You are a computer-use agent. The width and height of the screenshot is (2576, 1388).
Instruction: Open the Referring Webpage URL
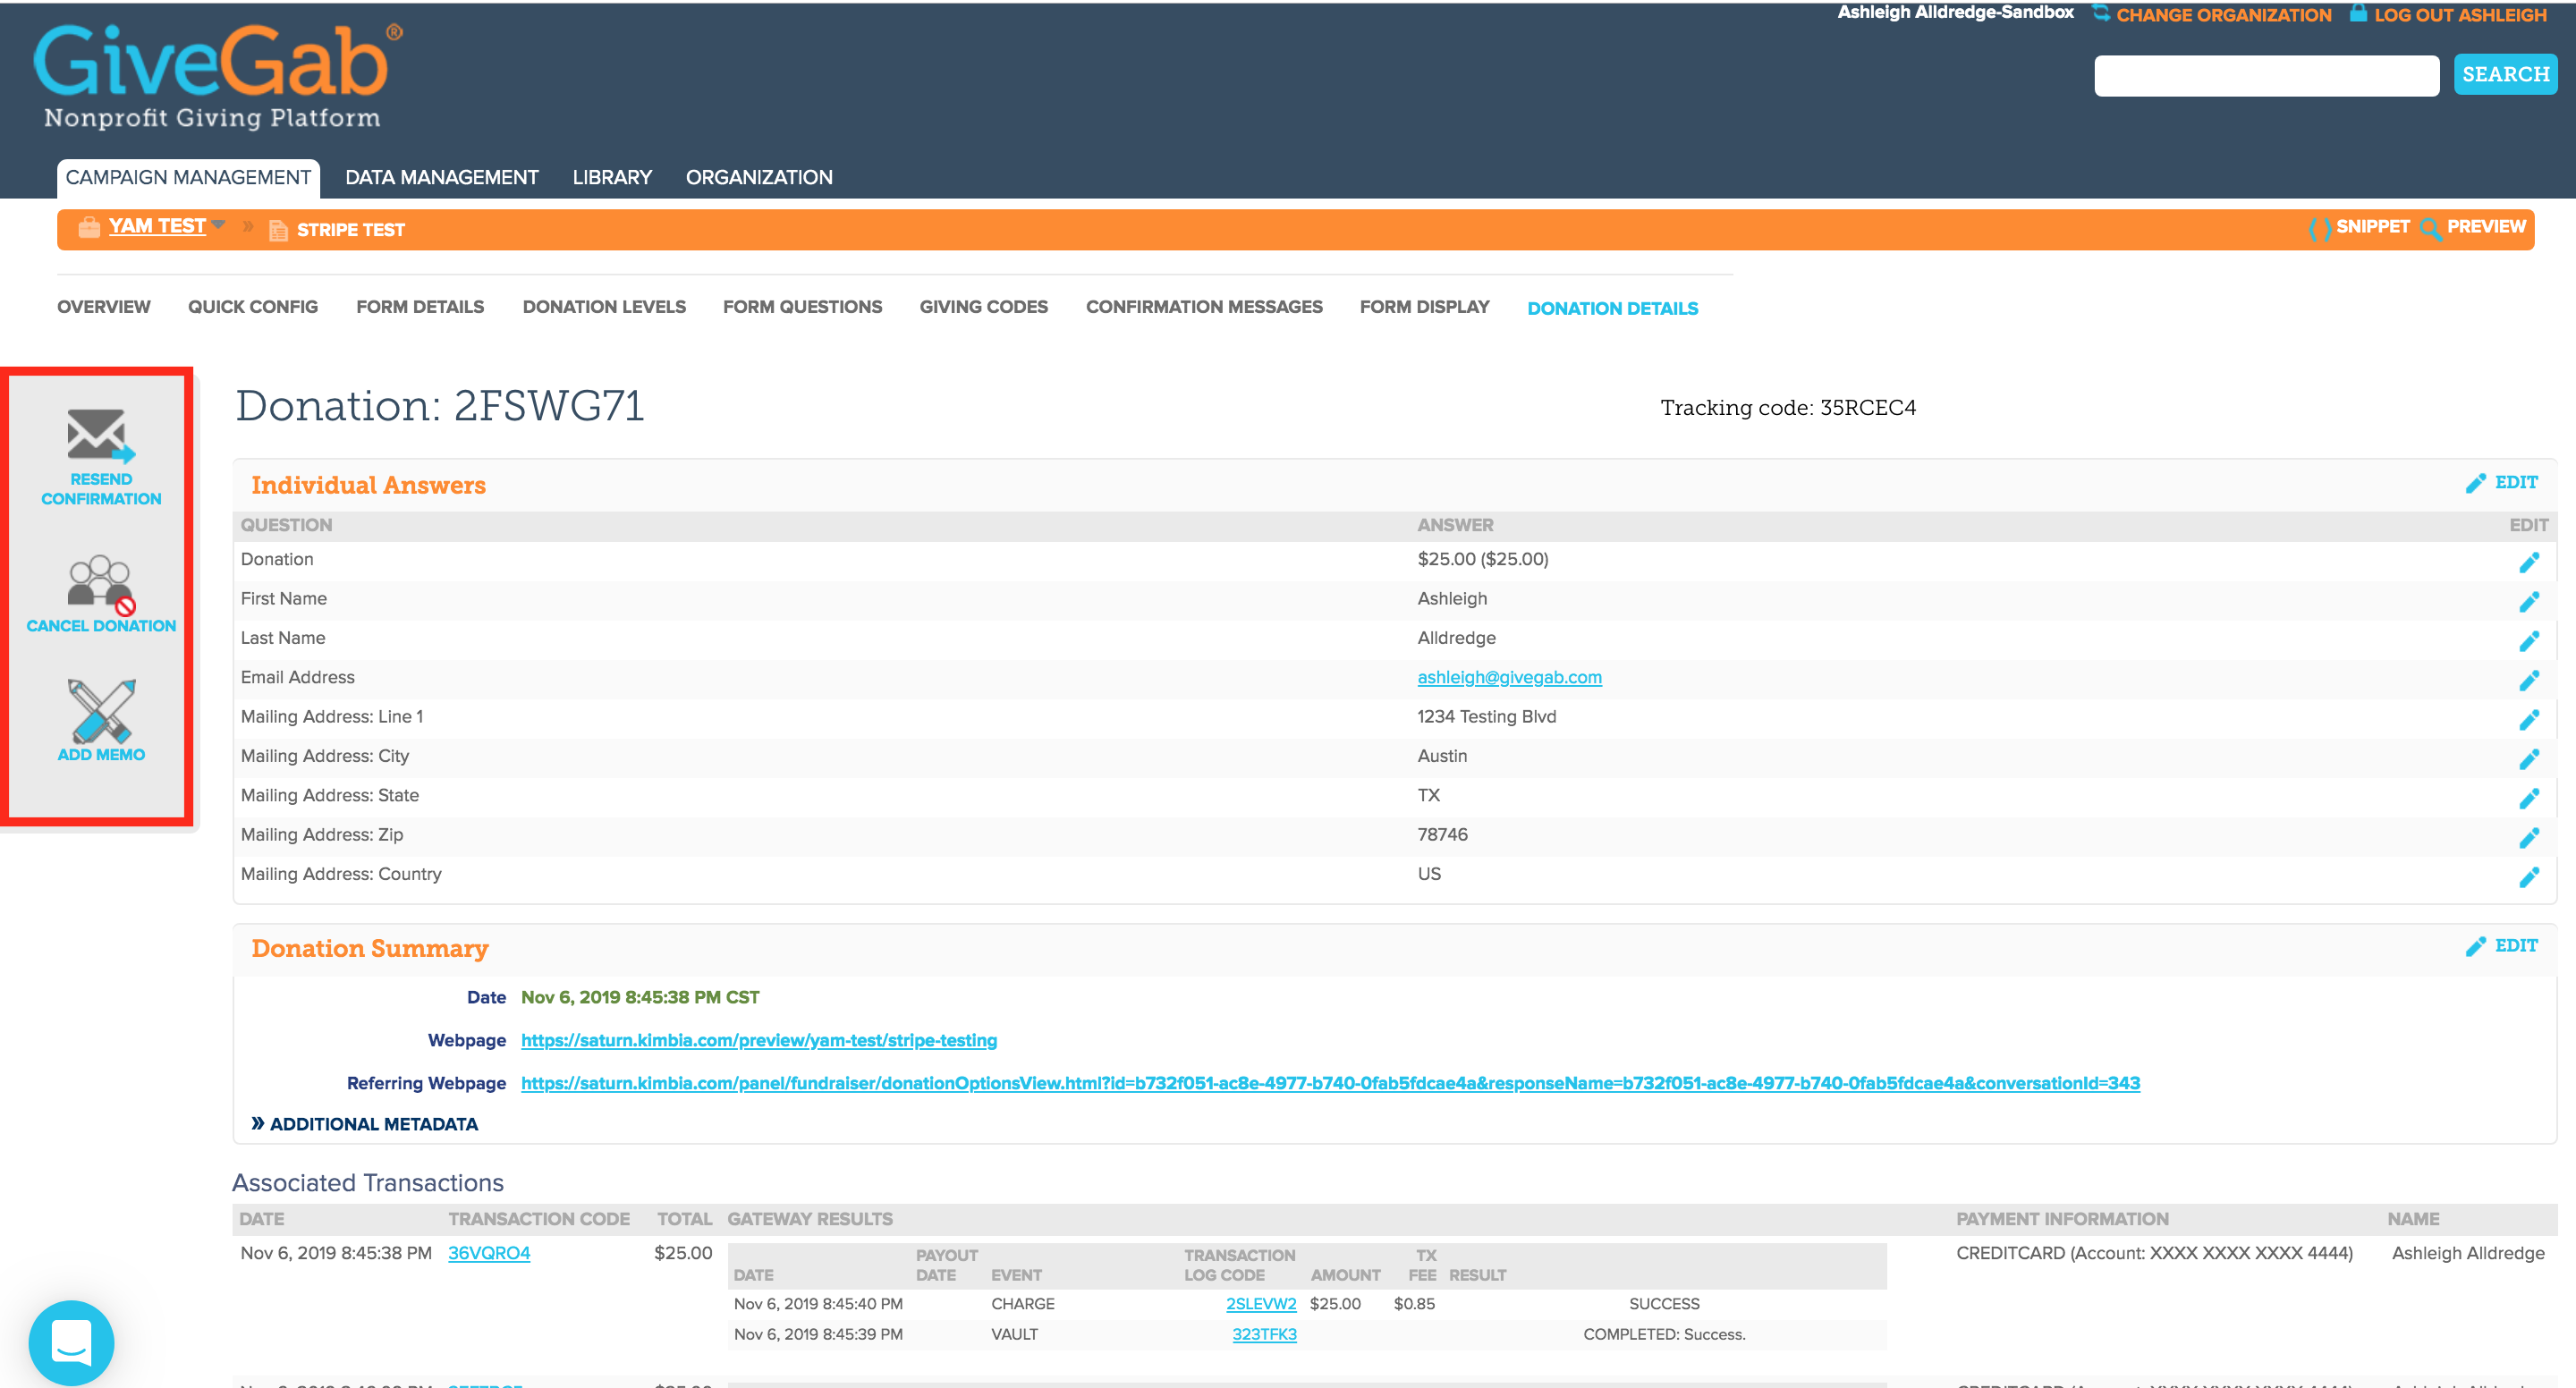(1330, 1083)
